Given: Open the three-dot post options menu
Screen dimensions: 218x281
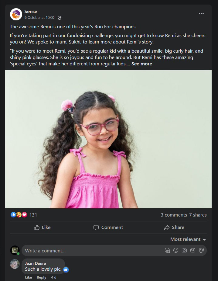Looking at the screenshot, I should (201, 14).
